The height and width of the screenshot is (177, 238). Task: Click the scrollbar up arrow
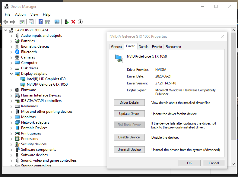[233, 30]
